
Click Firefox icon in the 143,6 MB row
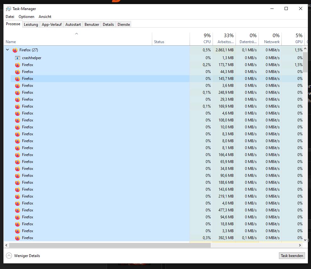18,189
